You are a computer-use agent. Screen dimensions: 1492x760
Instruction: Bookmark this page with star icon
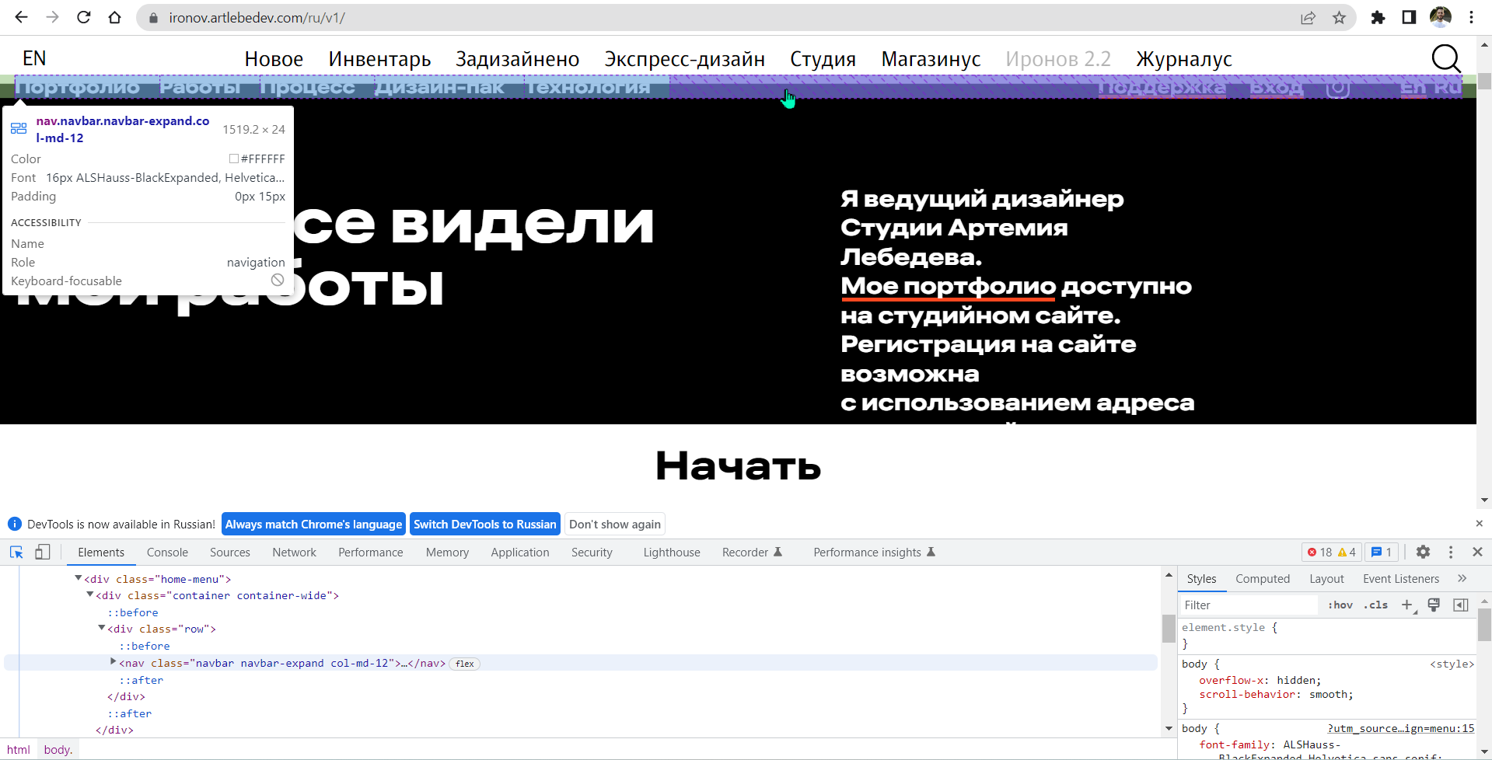click(1339, 17)
